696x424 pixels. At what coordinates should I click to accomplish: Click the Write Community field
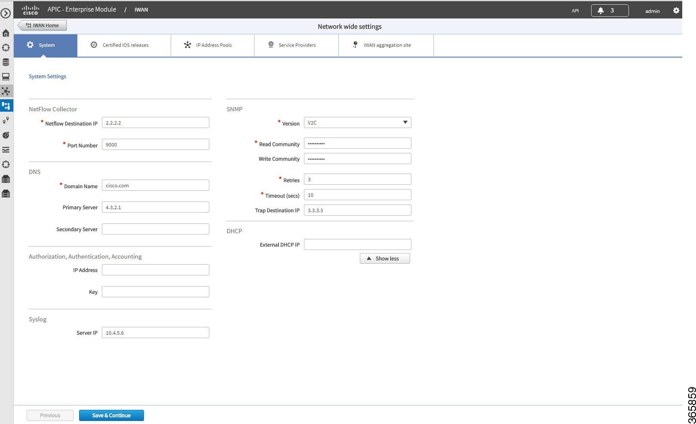357,159
